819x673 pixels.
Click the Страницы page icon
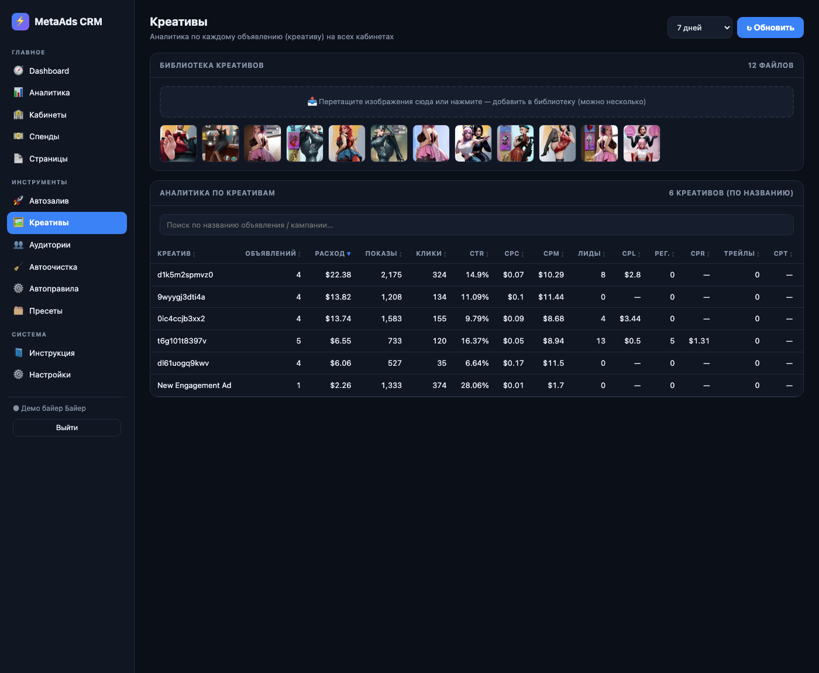[x=19, y=159]
